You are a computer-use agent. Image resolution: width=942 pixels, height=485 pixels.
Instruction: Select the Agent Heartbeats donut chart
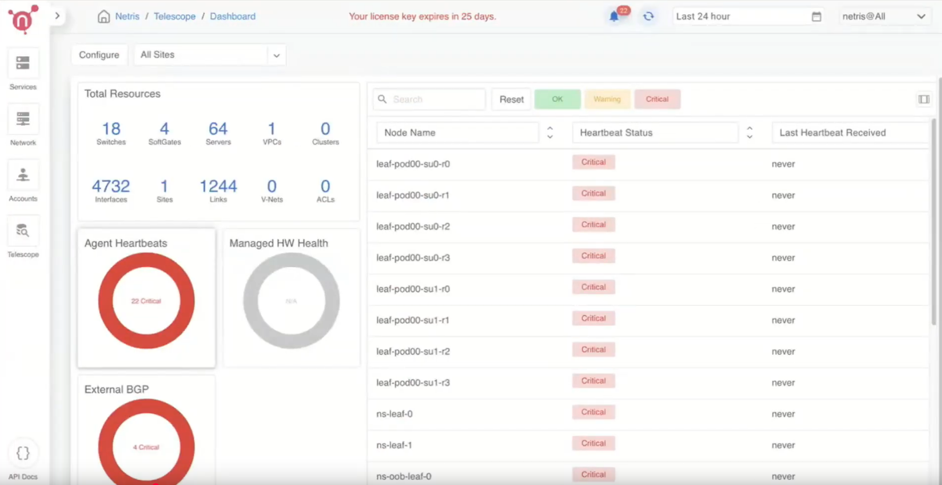146,301
